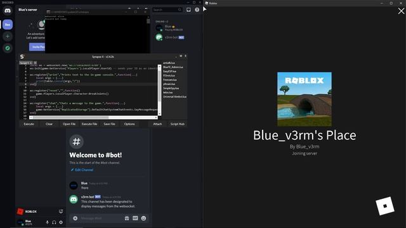The width and height of the screenshot is (406, 228).
Task: Click the # channel icon in Welcome header
Action: click(x=76, y=142)
